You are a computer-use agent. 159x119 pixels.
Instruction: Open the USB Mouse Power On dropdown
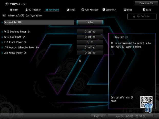click(x=90, y=53)
